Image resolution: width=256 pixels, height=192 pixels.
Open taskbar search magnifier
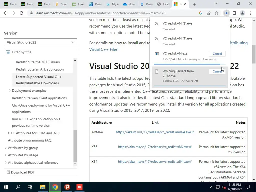[18, 187]
